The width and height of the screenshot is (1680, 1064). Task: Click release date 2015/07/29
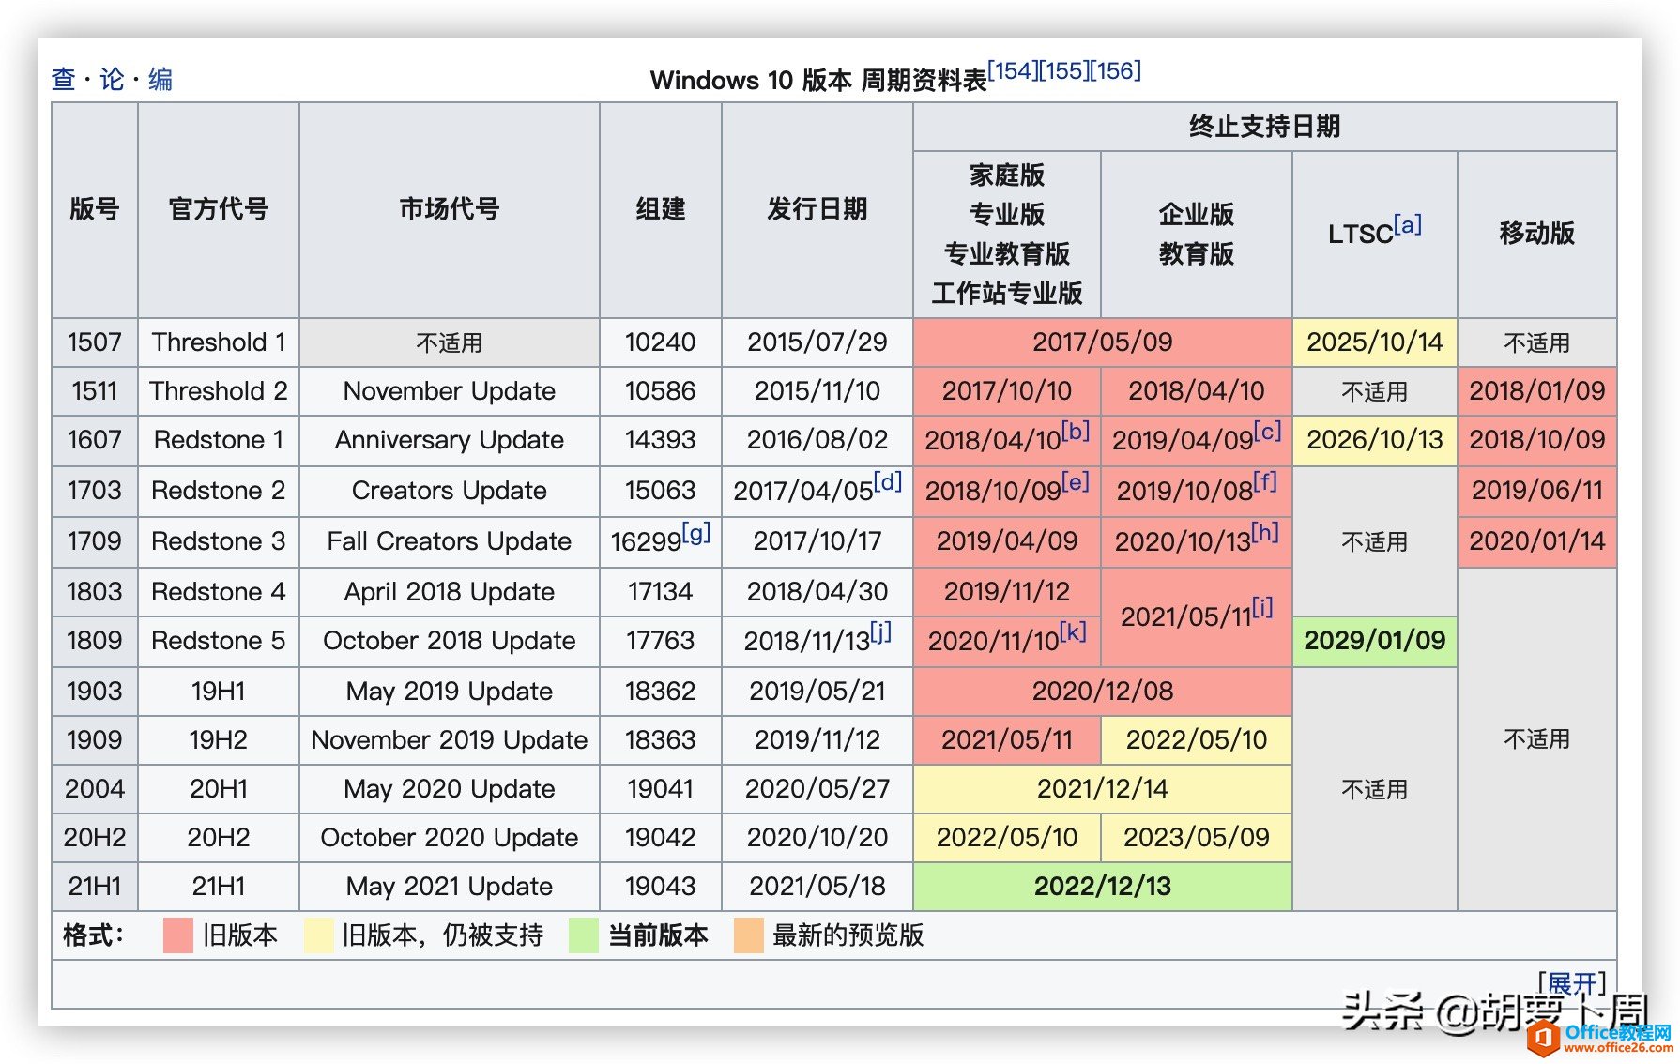(x=817, y=342)
